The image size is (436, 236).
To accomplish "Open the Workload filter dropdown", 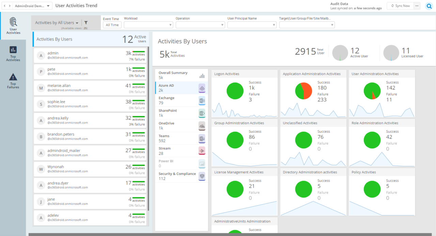I will [x=149, y=24].
